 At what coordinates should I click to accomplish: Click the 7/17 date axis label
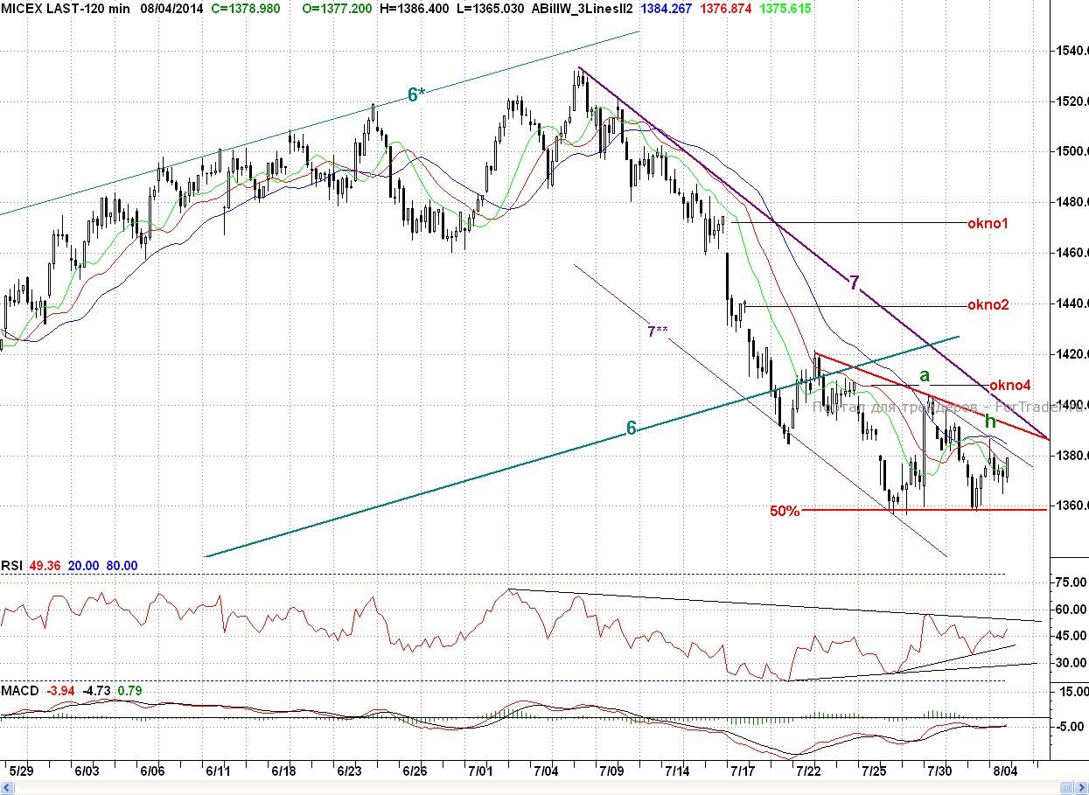point(743,771)
